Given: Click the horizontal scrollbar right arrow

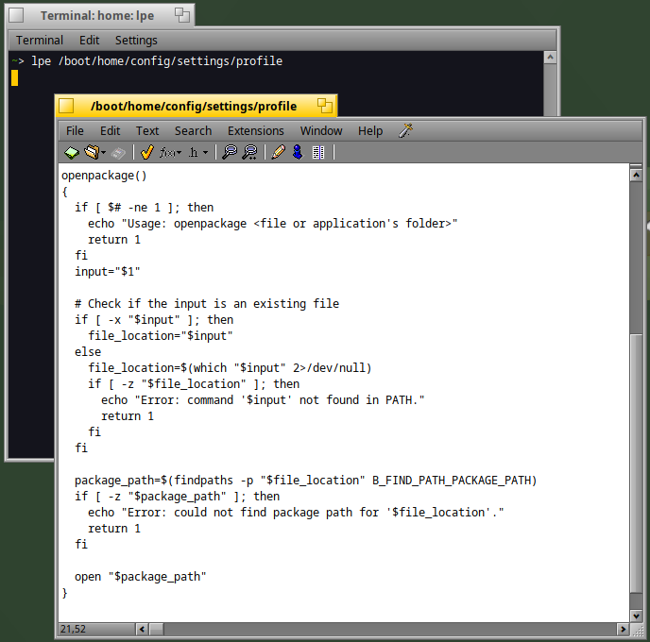Looking at the screenshot, I should tap(623, 629).
